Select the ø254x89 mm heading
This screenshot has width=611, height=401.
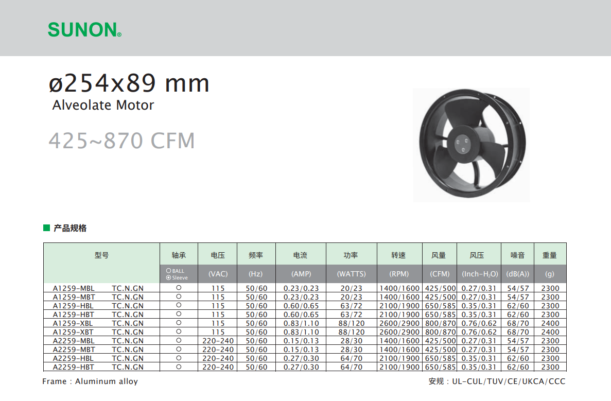pos(129,83)
